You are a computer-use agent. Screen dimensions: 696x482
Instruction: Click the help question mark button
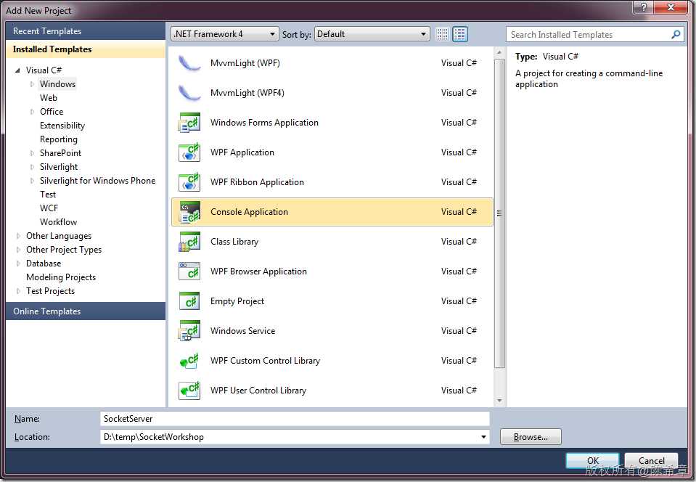click(x=644, y=7)
